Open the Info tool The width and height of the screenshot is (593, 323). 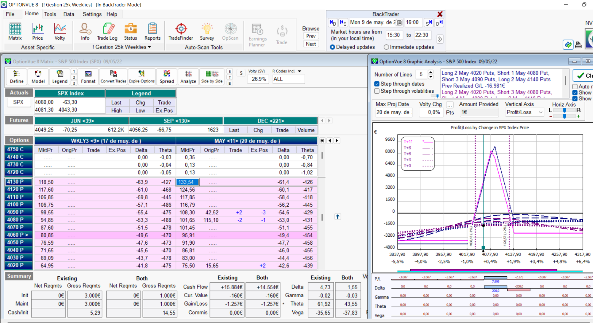(x=85, y=32)
